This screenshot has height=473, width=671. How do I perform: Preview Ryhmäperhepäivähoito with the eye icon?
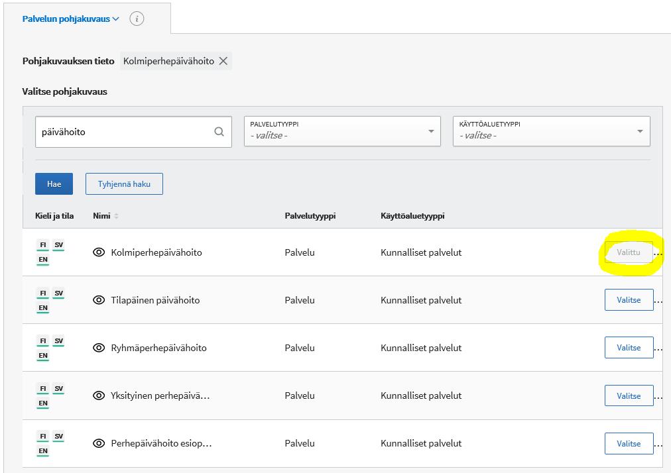[x=99, y=348]
